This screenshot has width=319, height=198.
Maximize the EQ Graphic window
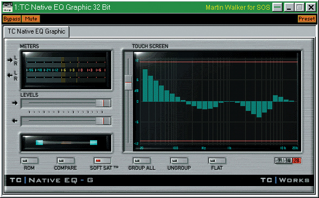pyautogui.click(x=299, y=8)
